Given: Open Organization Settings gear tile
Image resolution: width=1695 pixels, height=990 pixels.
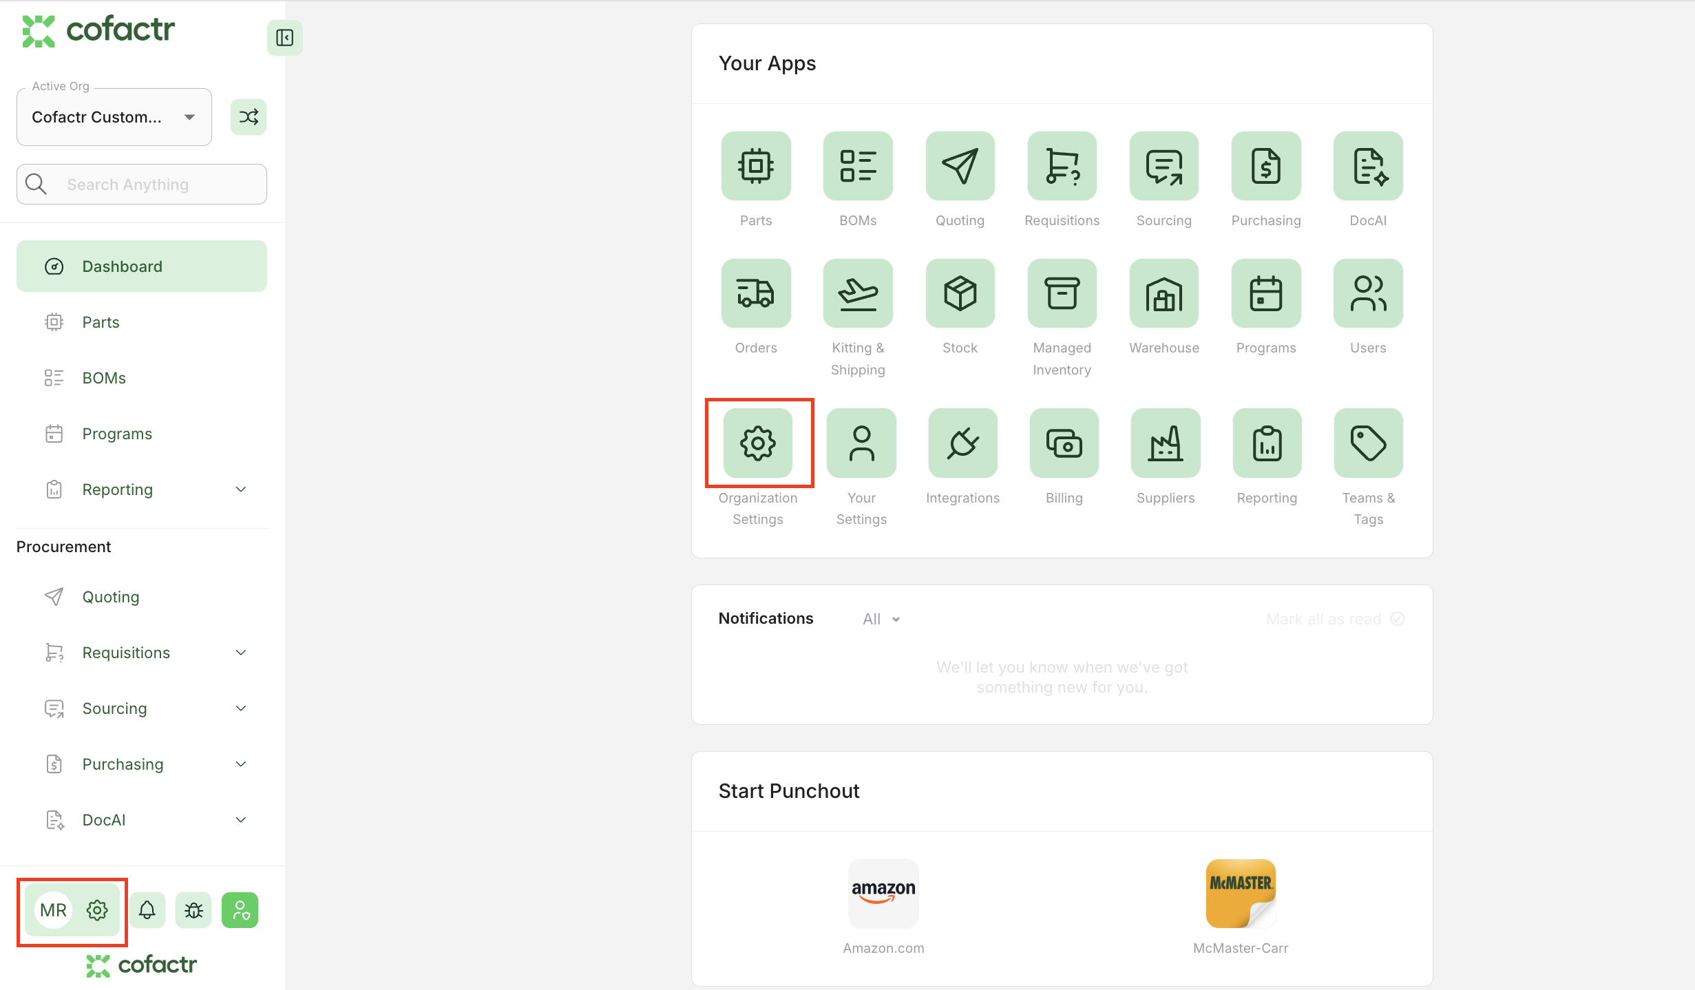Looking at the screenshot, I should (757, 443).
